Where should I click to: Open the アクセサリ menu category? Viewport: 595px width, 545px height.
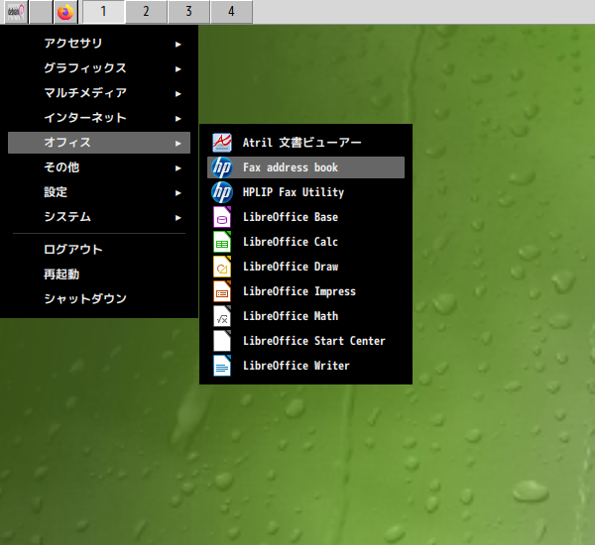pyautogui.click(x=99, y=44)
